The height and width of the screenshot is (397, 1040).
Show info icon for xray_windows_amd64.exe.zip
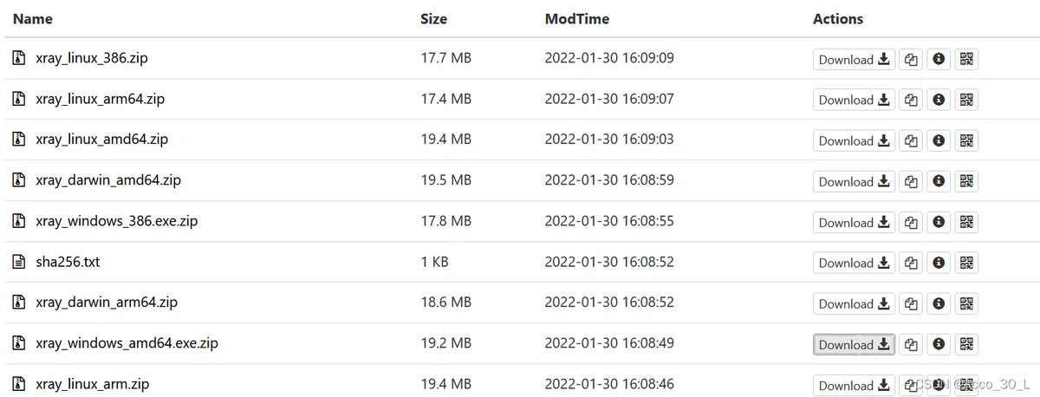(939, 344)
